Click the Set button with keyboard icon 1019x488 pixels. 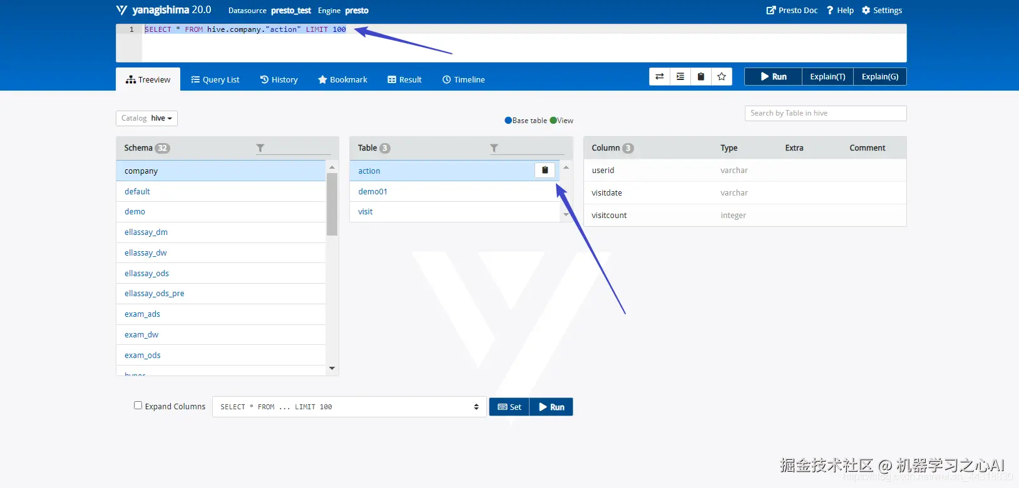click(x=509, y=407)
